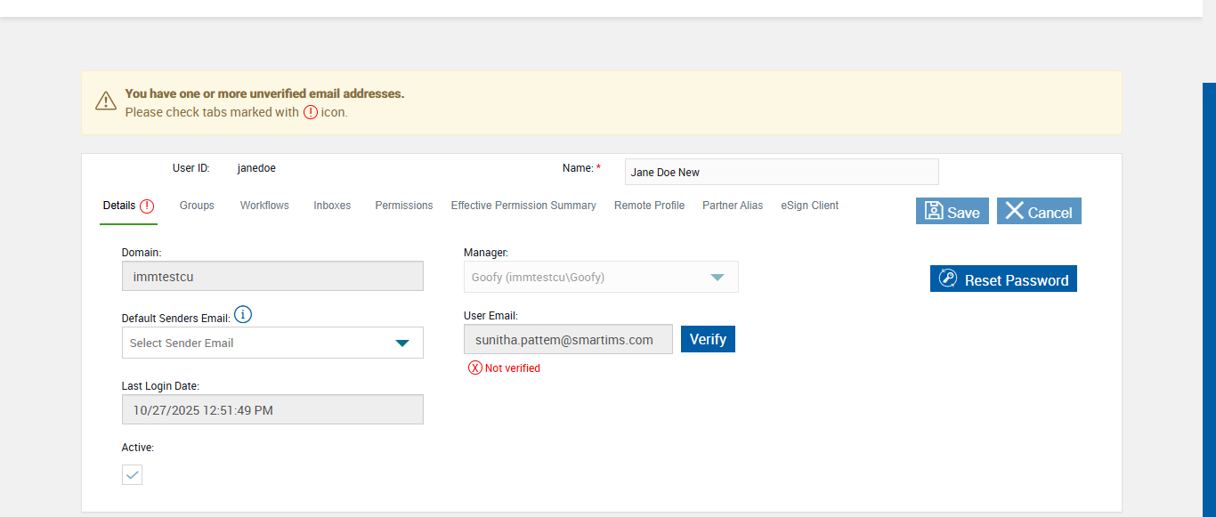Click the red alert icon on Details tab
Image resolution: width=1216 pixels, height=517 pixels.
(147, 206)
